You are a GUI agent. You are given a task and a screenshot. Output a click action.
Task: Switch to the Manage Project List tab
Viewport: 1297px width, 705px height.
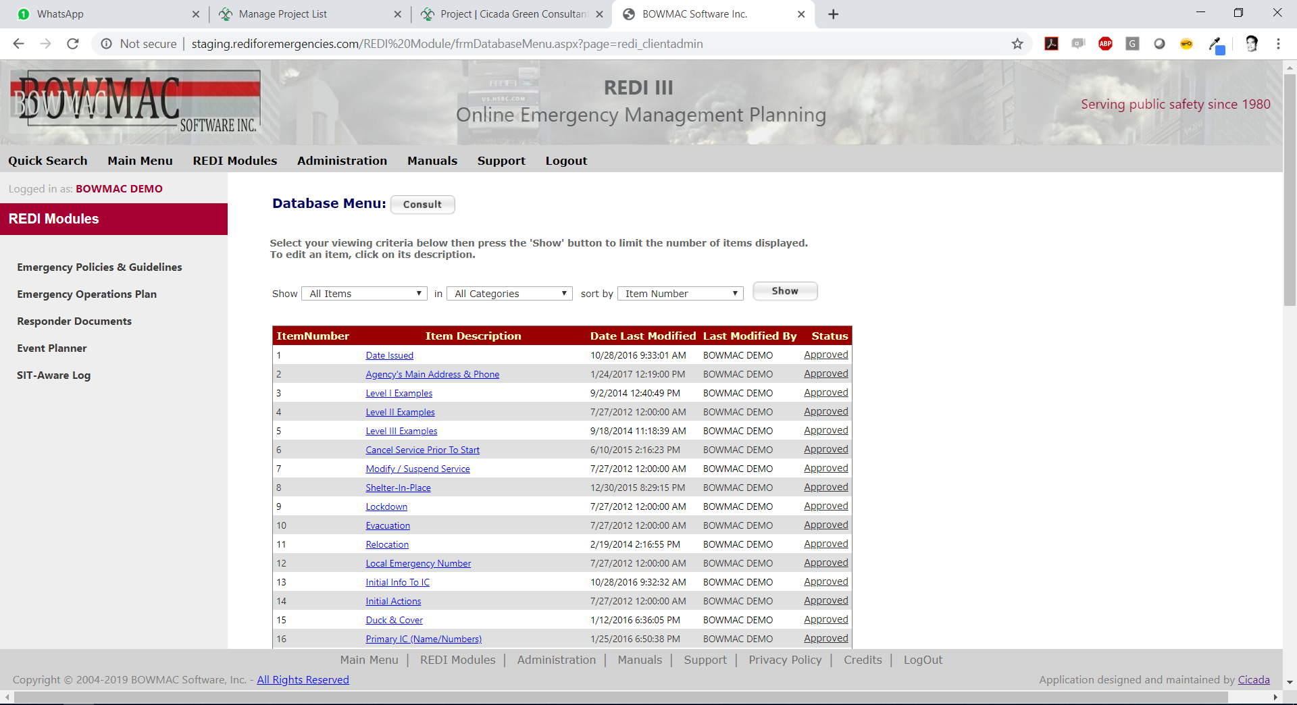pyautogui.click(x=311, y=14)
